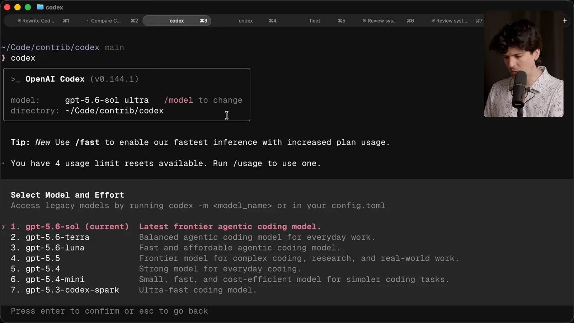This screenshot has height=323, width=574.
Task: Click the yellow minimize window button
Action: 17,7
